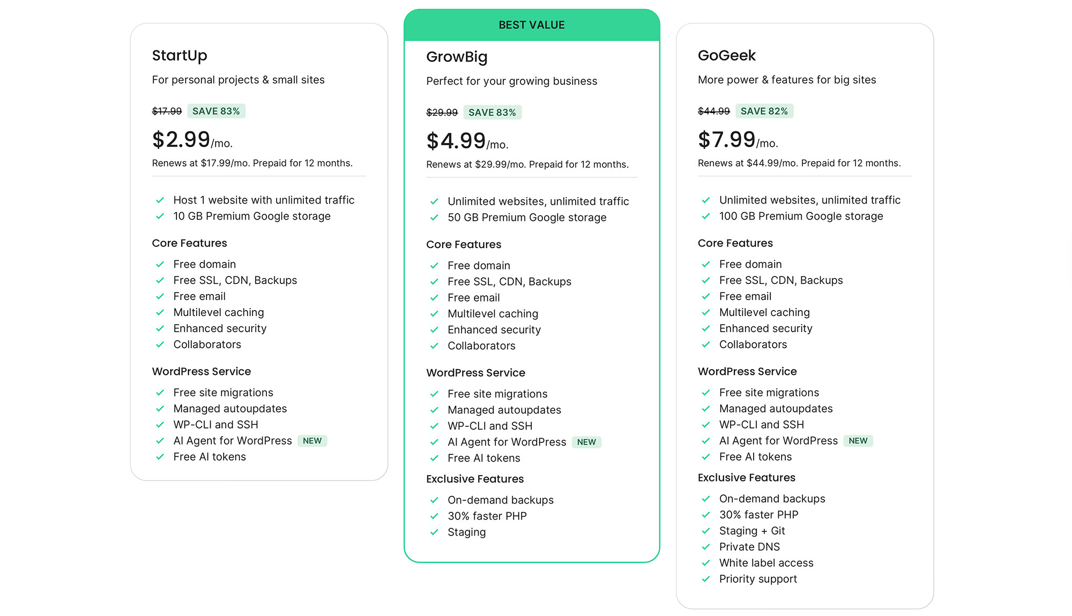Click checkmark next to Staging + Git

click(x=706, y=531)
